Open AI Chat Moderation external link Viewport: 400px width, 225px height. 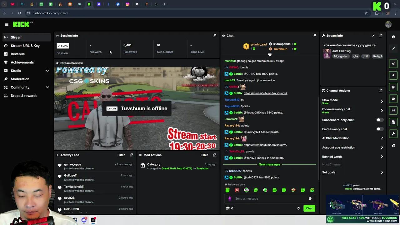pyautogui.click(x=382, y=138)
